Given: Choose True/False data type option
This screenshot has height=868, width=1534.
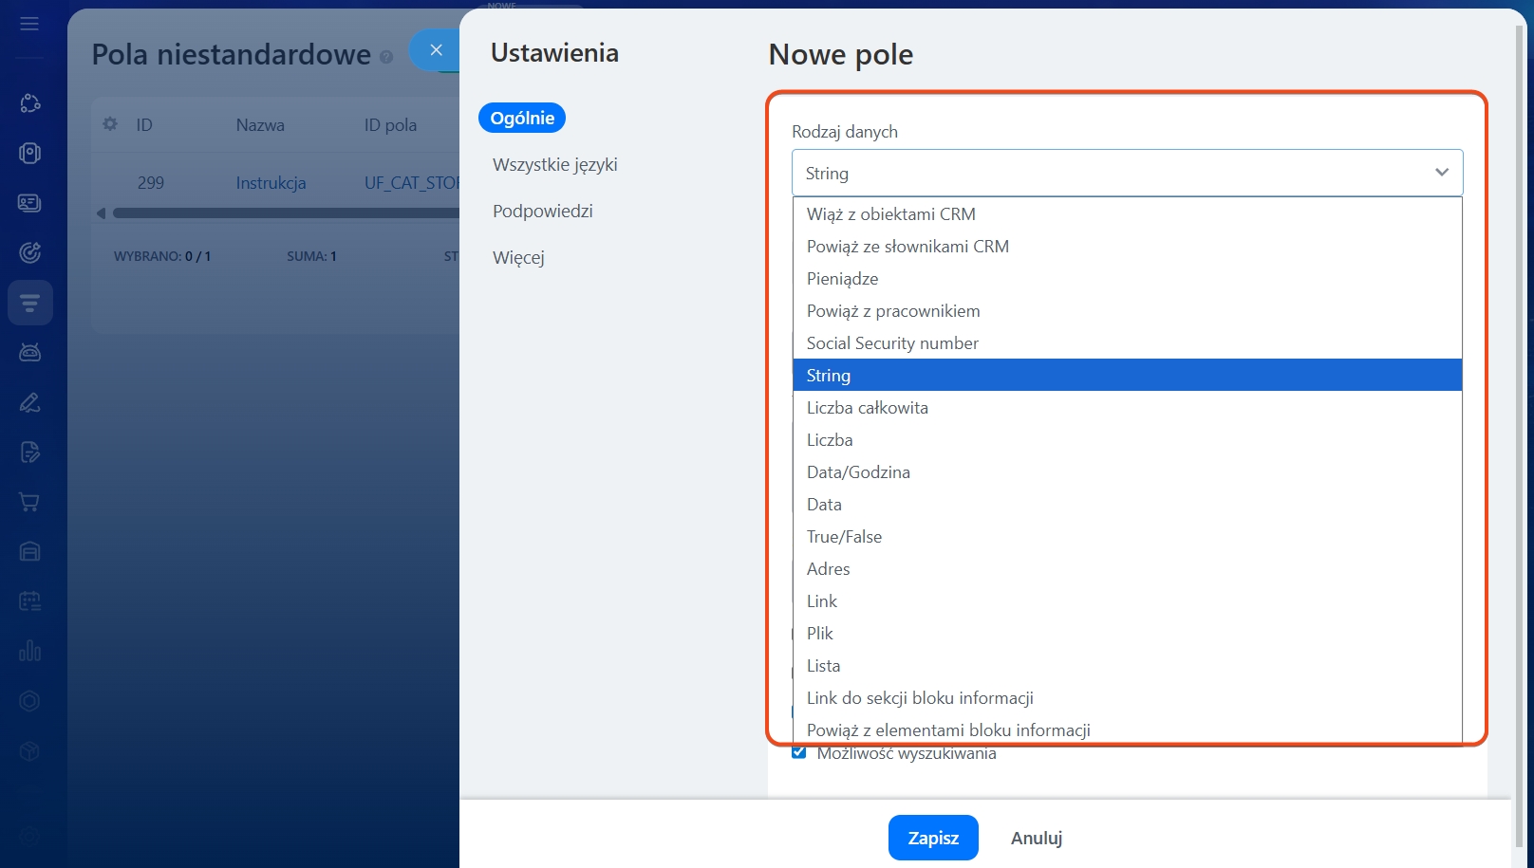Looking at the screenshot, I should (844, 537).
